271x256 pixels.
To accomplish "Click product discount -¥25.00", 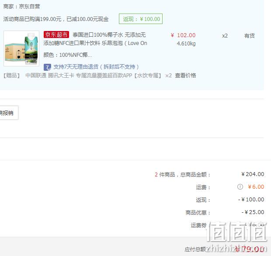I will coord(253,212).
